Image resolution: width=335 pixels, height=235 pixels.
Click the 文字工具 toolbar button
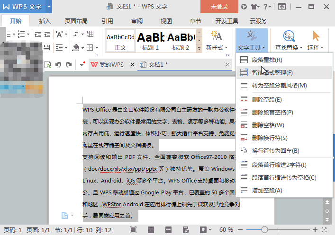tap(252, 40)
